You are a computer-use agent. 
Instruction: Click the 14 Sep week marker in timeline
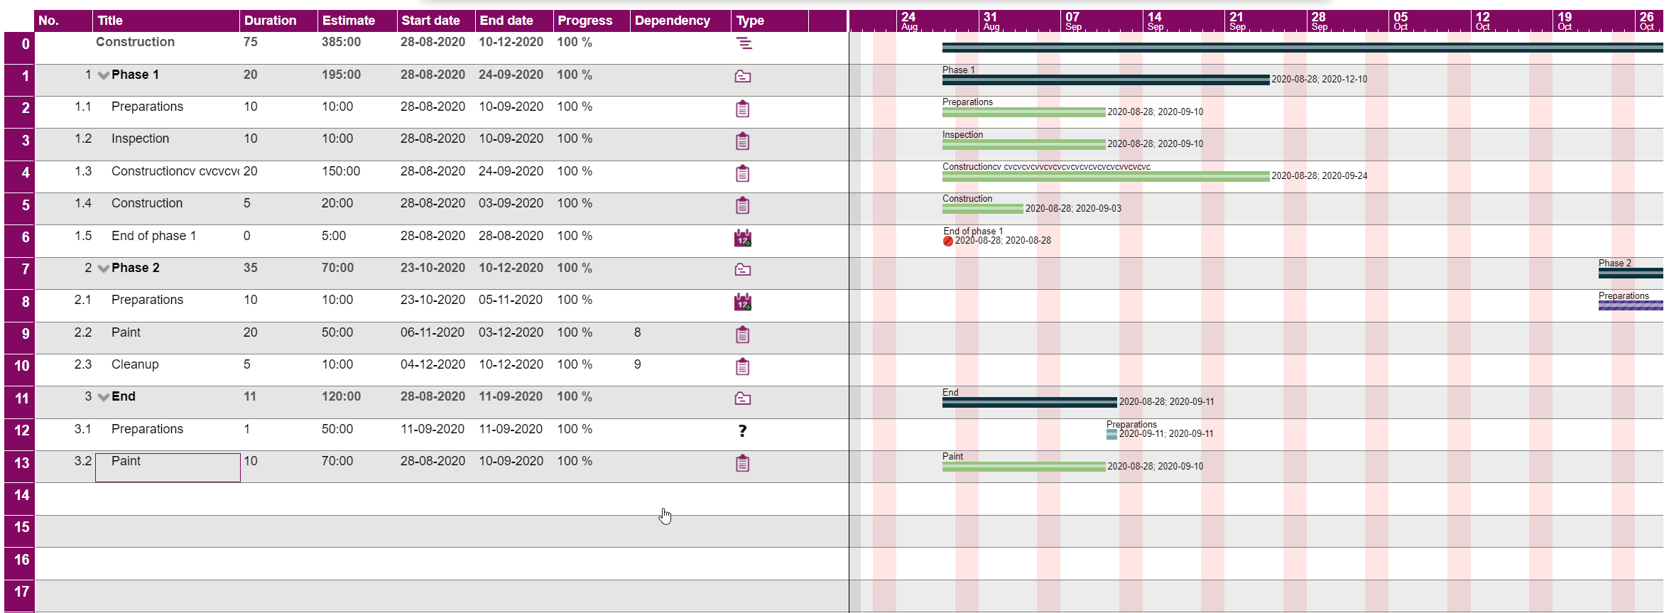[1155, 21]
